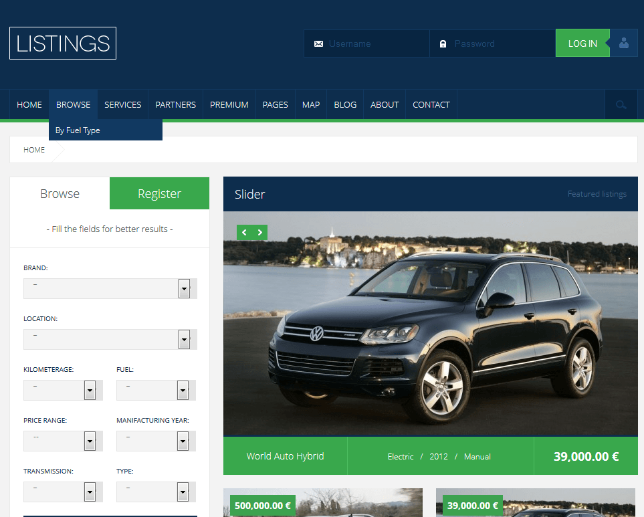Viewport: 644px width, 517px height.
Task: Expand the Location dropdown
Action: pos(110,339)
